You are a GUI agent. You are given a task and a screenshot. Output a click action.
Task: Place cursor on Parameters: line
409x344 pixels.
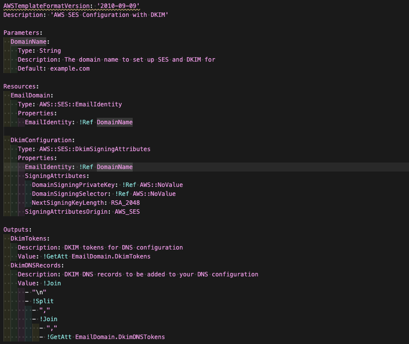[23, 33]
